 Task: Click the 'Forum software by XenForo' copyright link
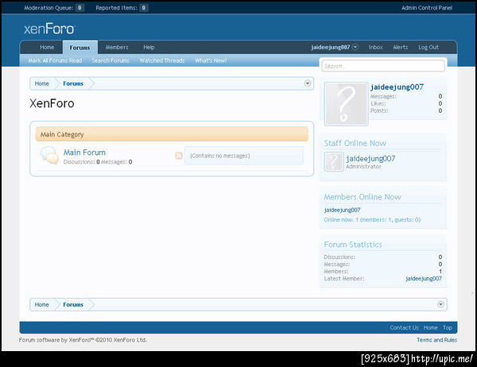(x=83, y=340)
